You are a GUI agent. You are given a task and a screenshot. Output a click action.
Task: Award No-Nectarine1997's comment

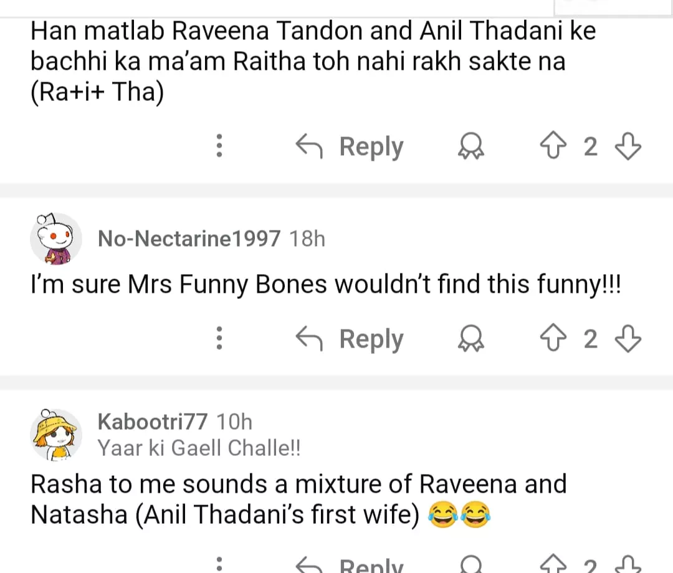472,339
